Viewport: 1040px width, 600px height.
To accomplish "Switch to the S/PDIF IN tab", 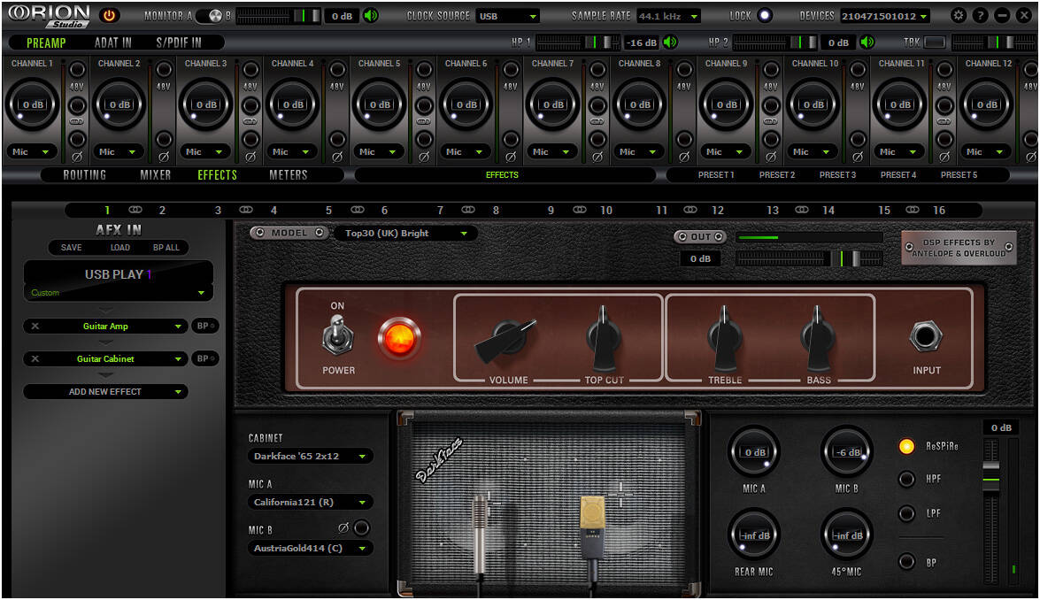I will [x=179, y=43].
